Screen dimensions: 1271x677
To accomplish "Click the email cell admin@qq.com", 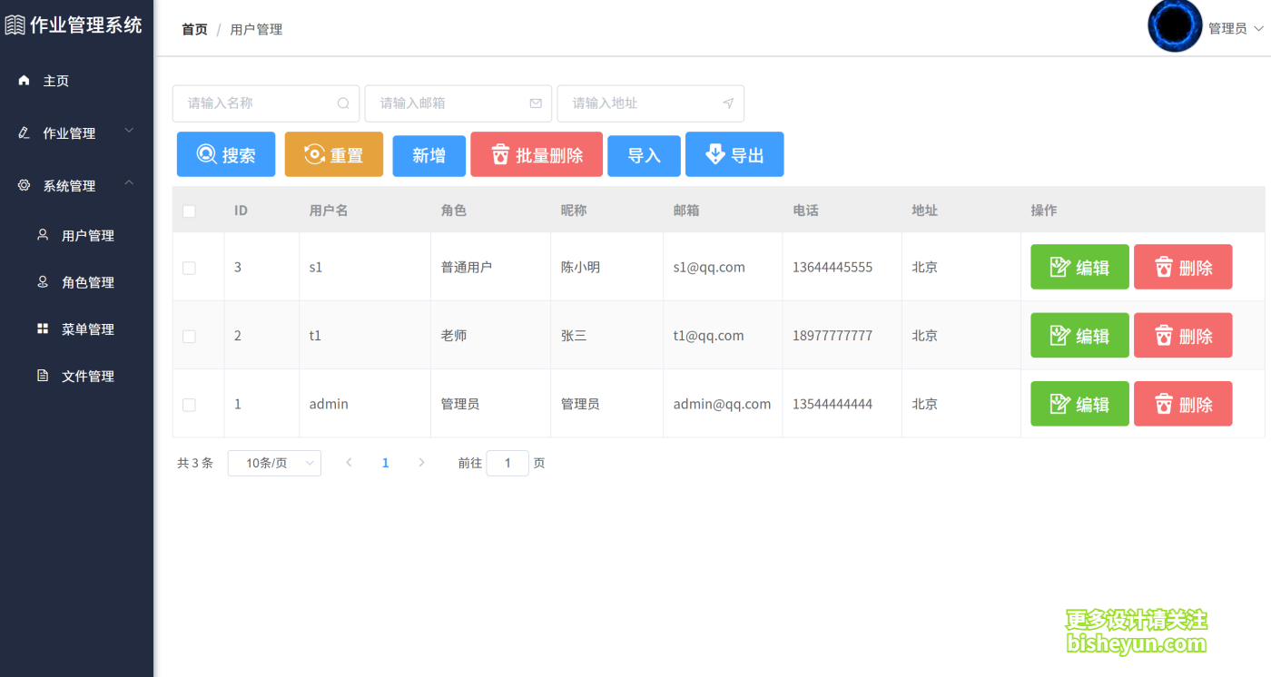I will click(x=722, y=404).
